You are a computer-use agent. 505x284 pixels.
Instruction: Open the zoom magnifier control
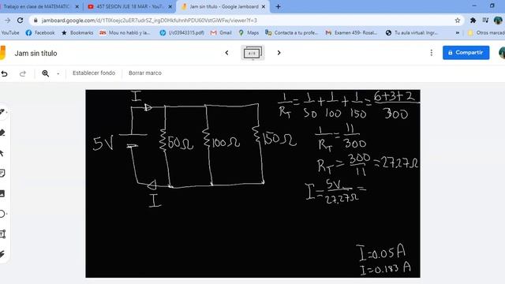(46, 73)
